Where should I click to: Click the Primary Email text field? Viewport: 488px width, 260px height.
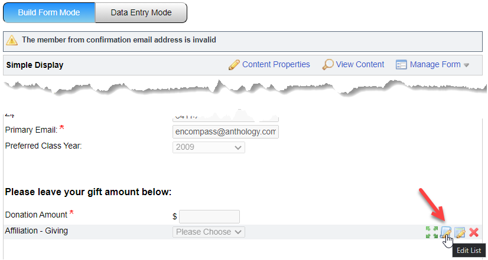pos(225,131)
